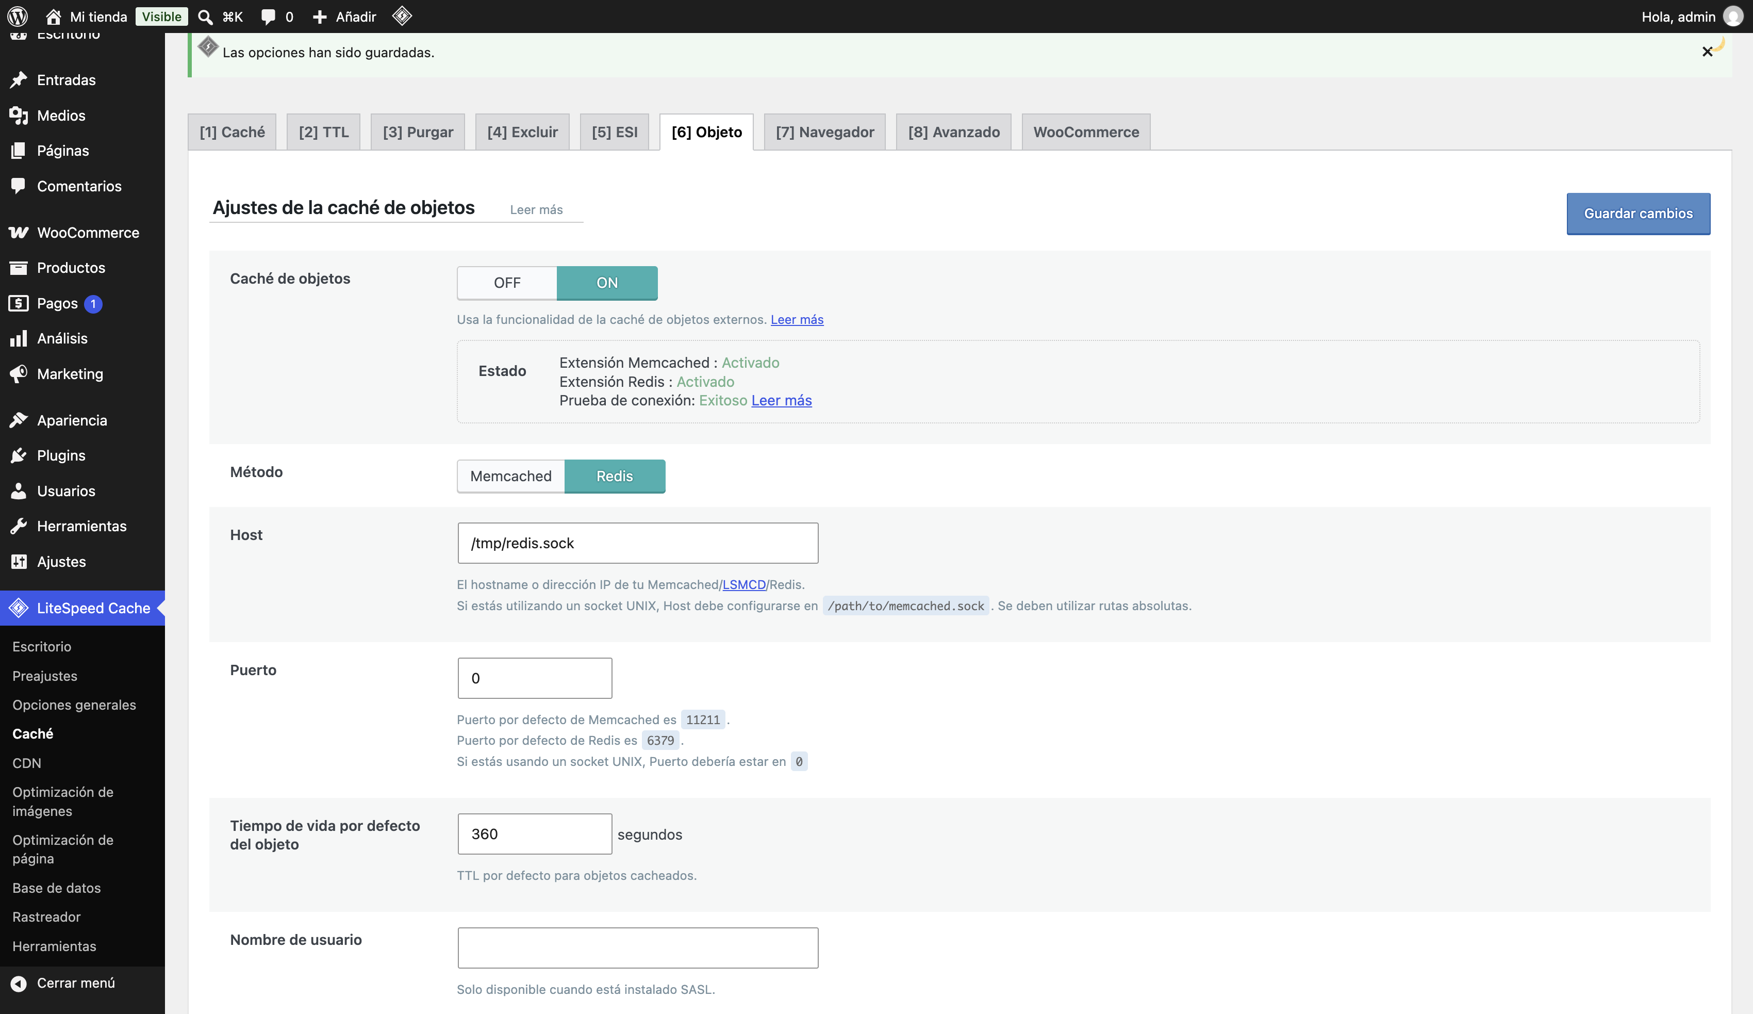Open Leer más beside the section title
Screen dimensions: 1753x1014
tap(536, 209)
